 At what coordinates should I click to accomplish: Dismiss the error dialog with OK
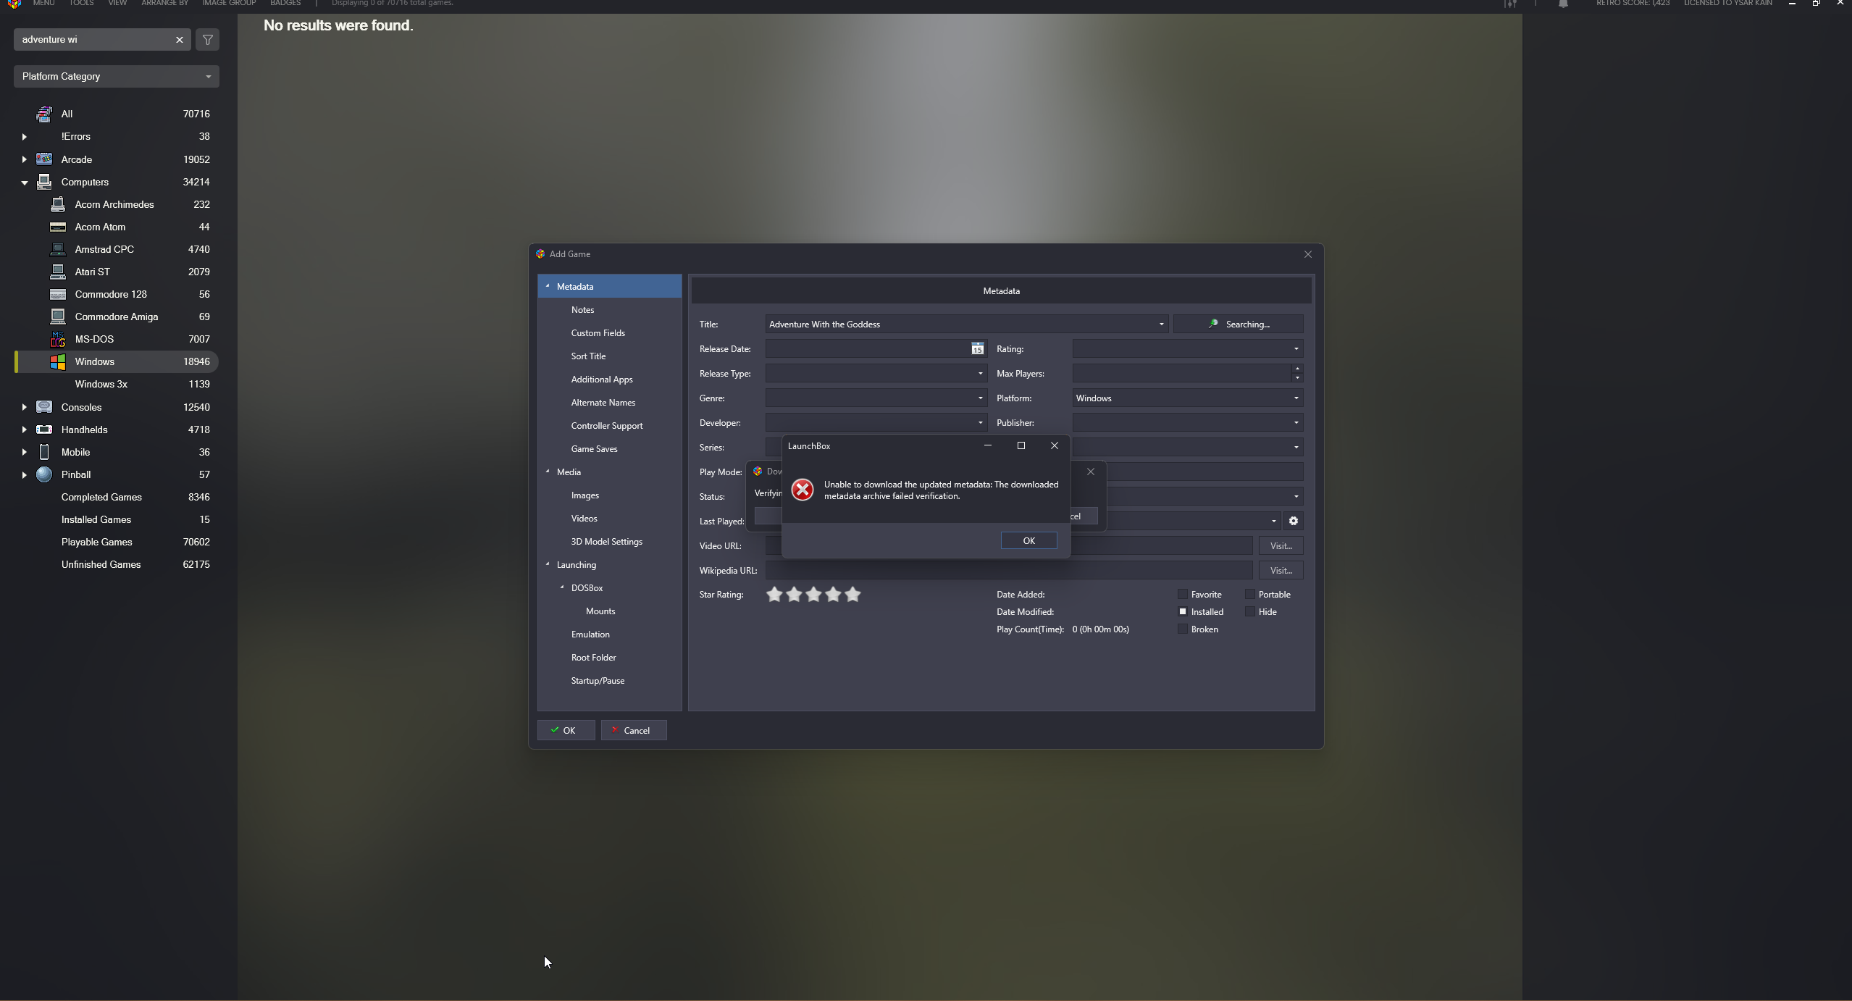(x=1028, y=541)
